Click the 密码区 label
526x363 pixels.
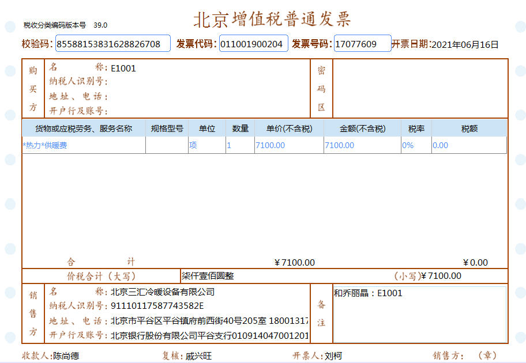(x=321, y=89)
